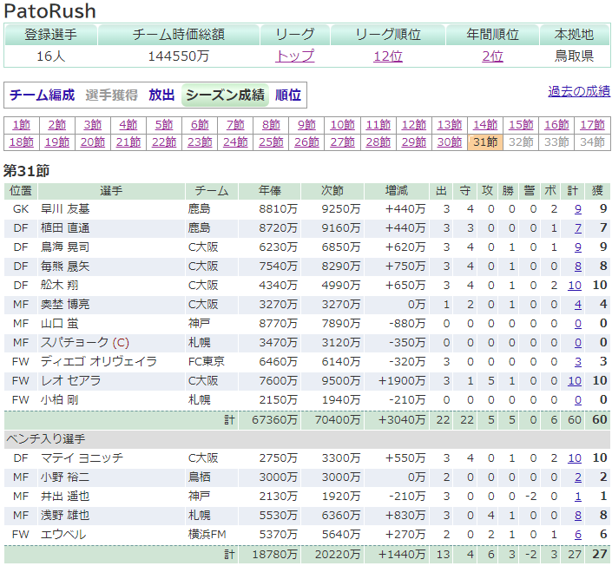Open the チーム編成 tab
The width and height of the screenshot is (612, 566).
click(43, 95)
